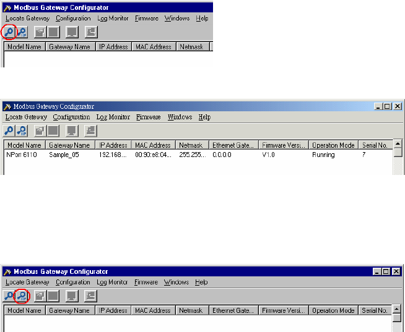This screenshot has width=405, height=332.
Task: Click Model Name column header in bottom window
Action: [x=25, y=310]
